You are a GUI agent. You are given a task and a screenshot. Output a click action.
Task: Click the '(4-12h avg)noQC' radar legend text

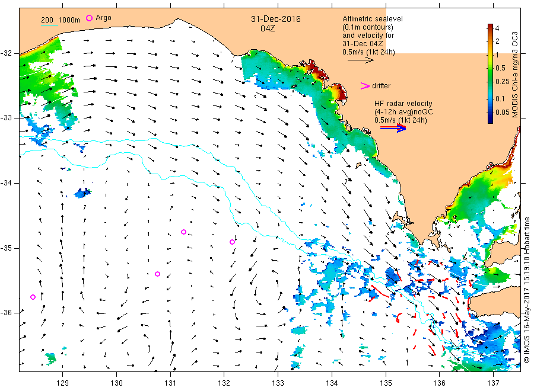point(403,112)
